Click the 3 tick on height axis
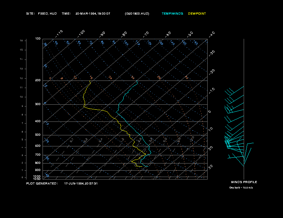This screenshot has height=218, width=283. point(23,155)
